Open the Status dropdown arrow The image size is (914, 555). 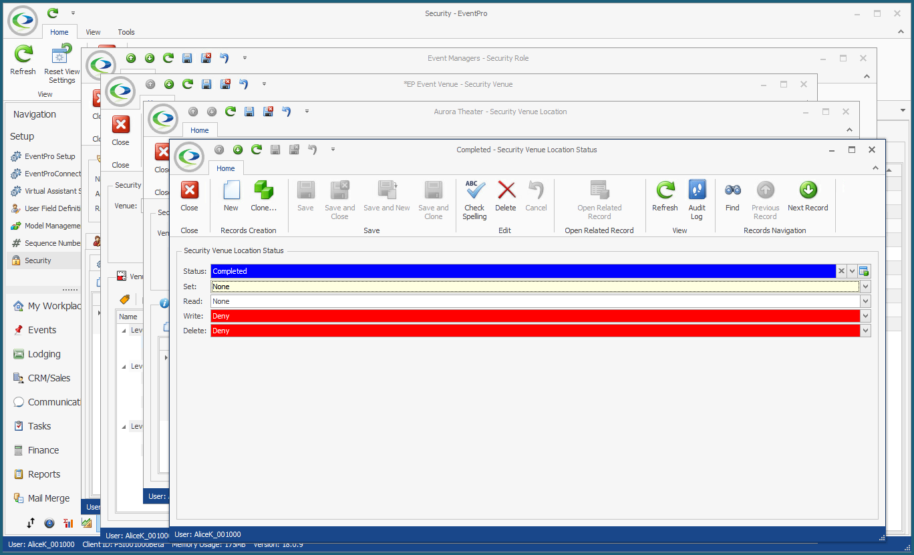pos(853,271)
